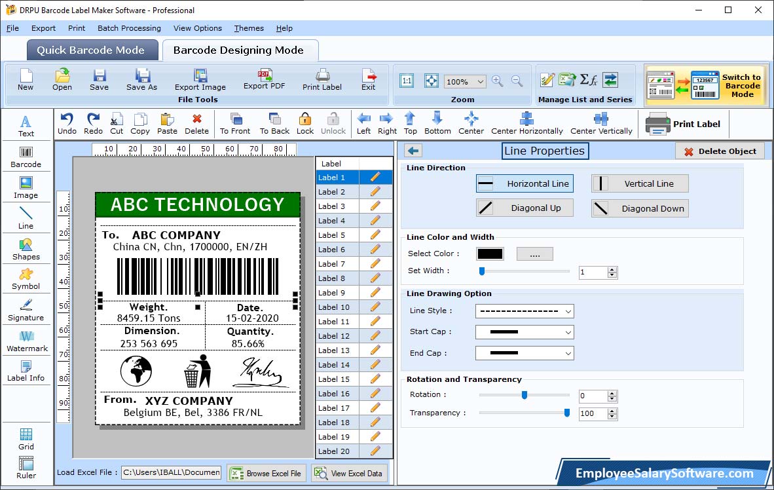The image size is (774, 490).
Task: Click the Rotation value field
Action: 593,396
